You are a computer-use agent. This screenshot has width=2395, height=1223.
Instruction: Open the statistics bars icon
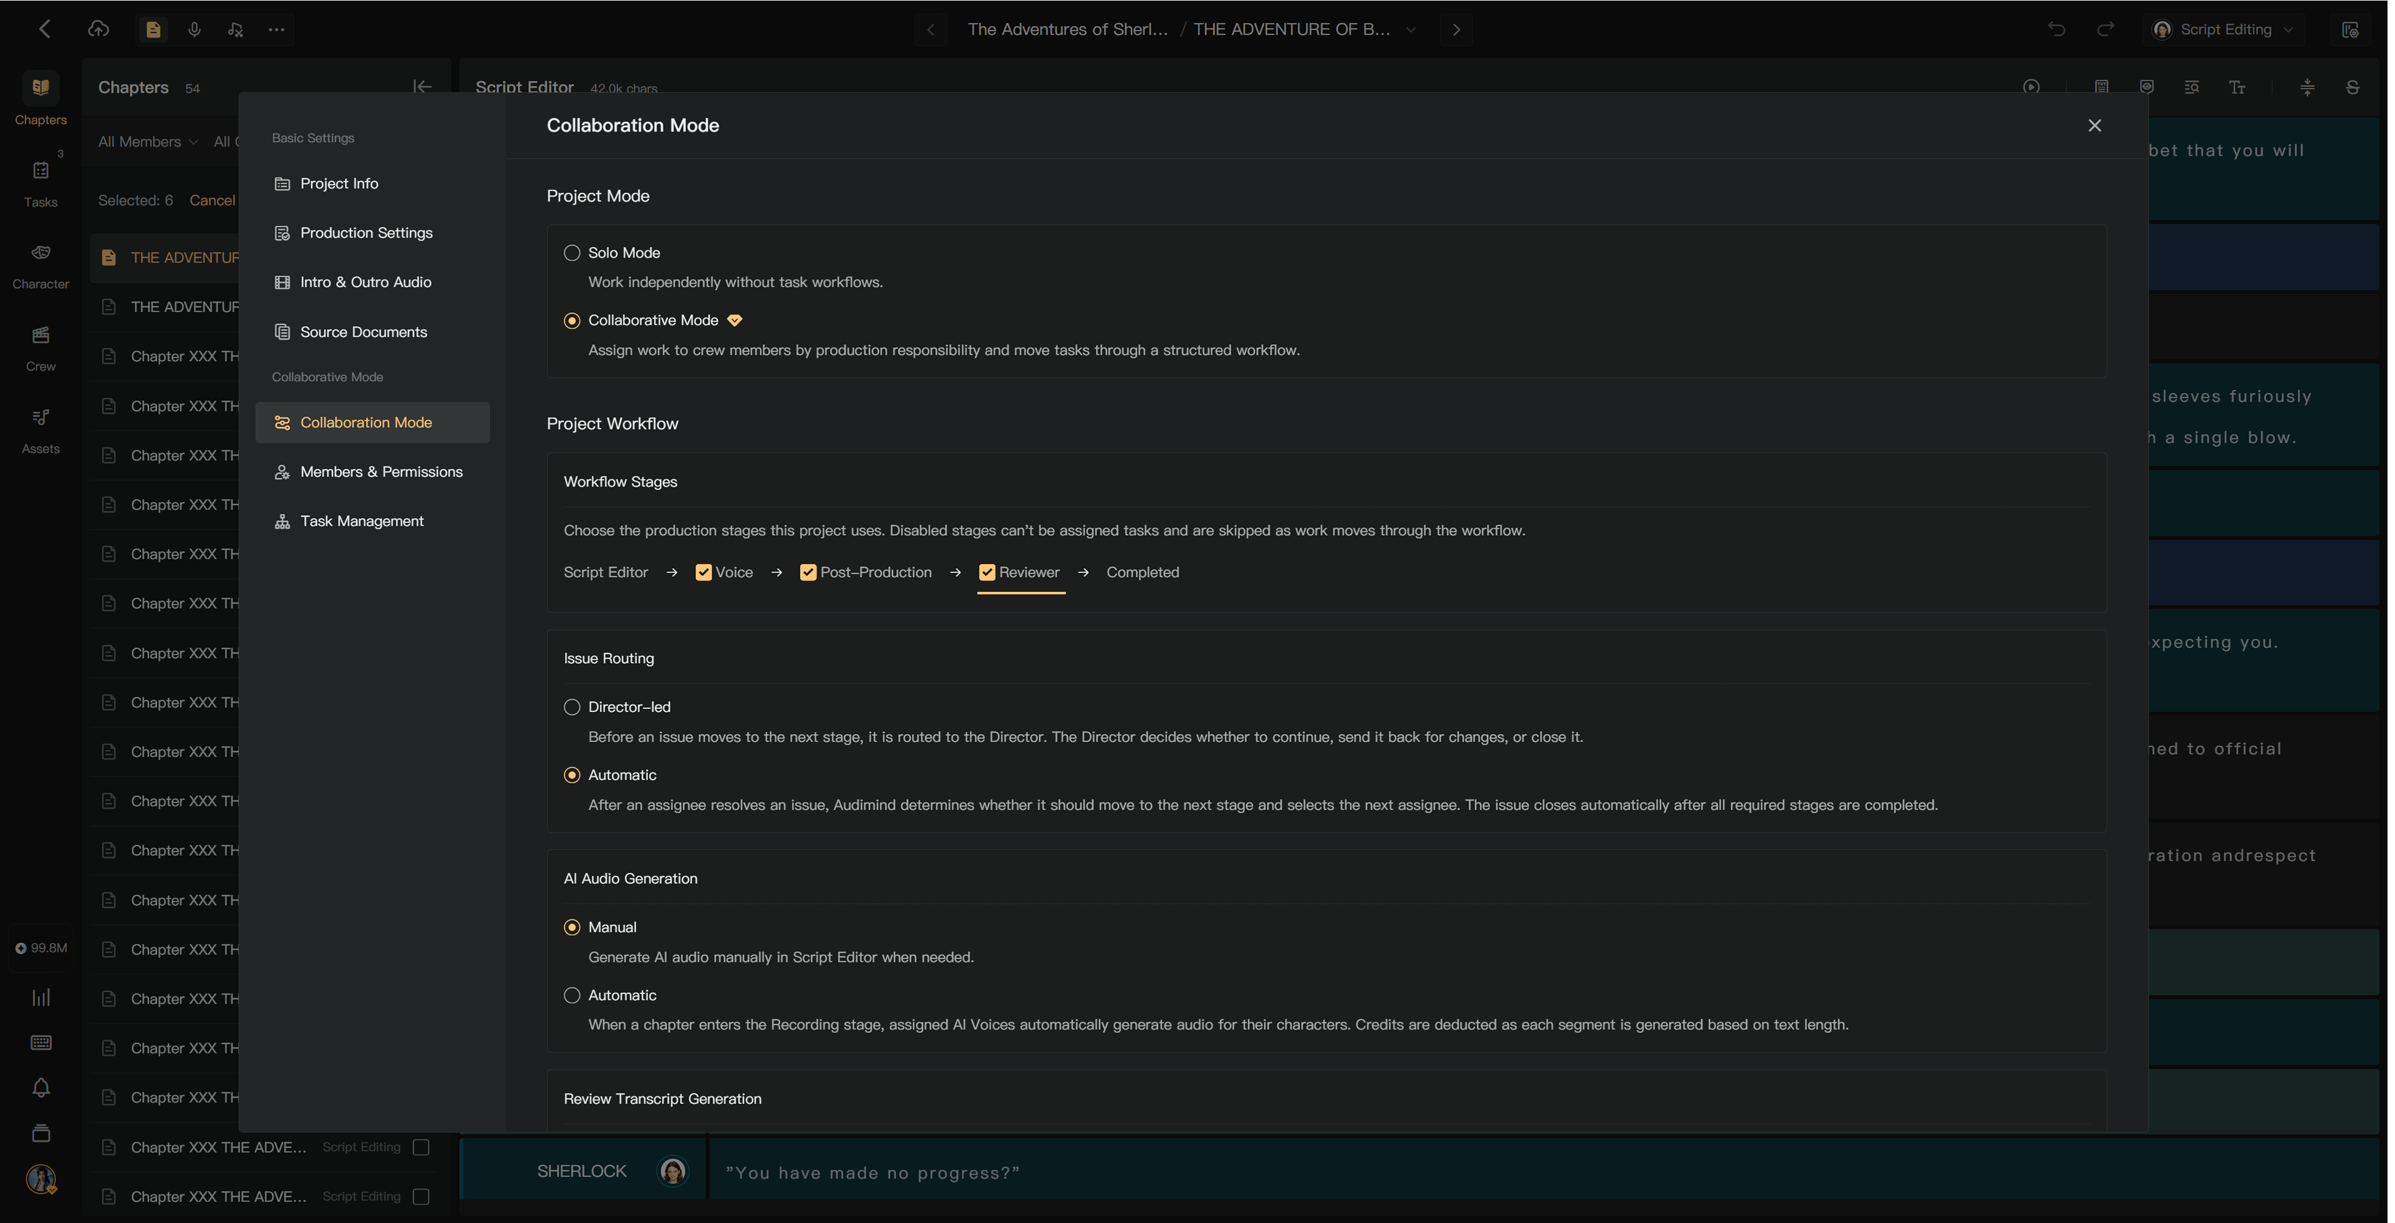click(x=41, y=997)
